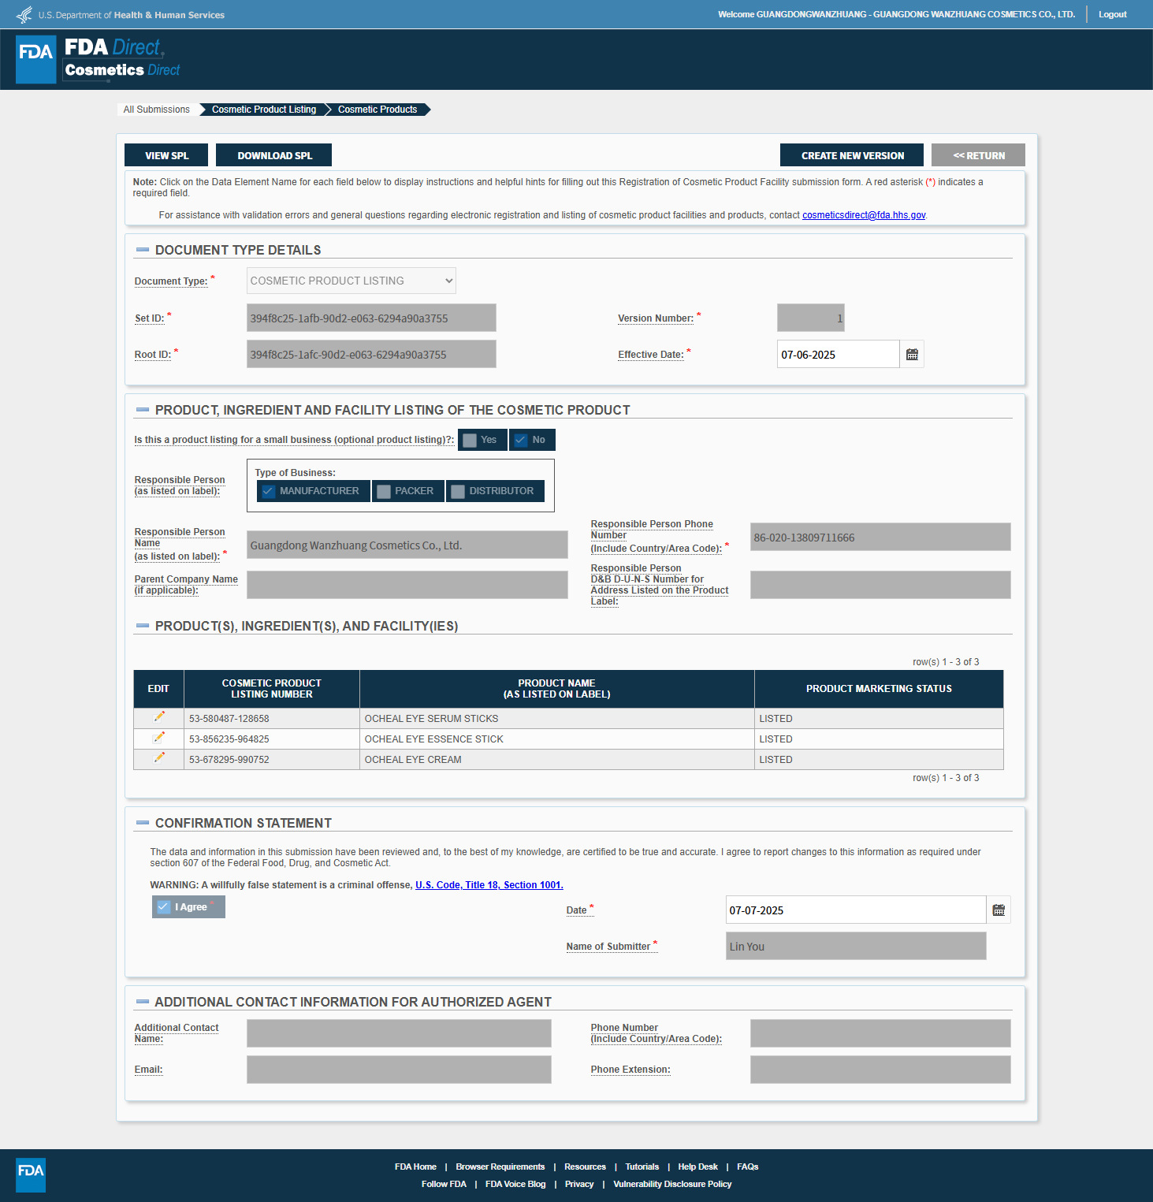1153x1202 pixels.
Task: Click the Effective Date field label
Action: (x=651, y=355)
